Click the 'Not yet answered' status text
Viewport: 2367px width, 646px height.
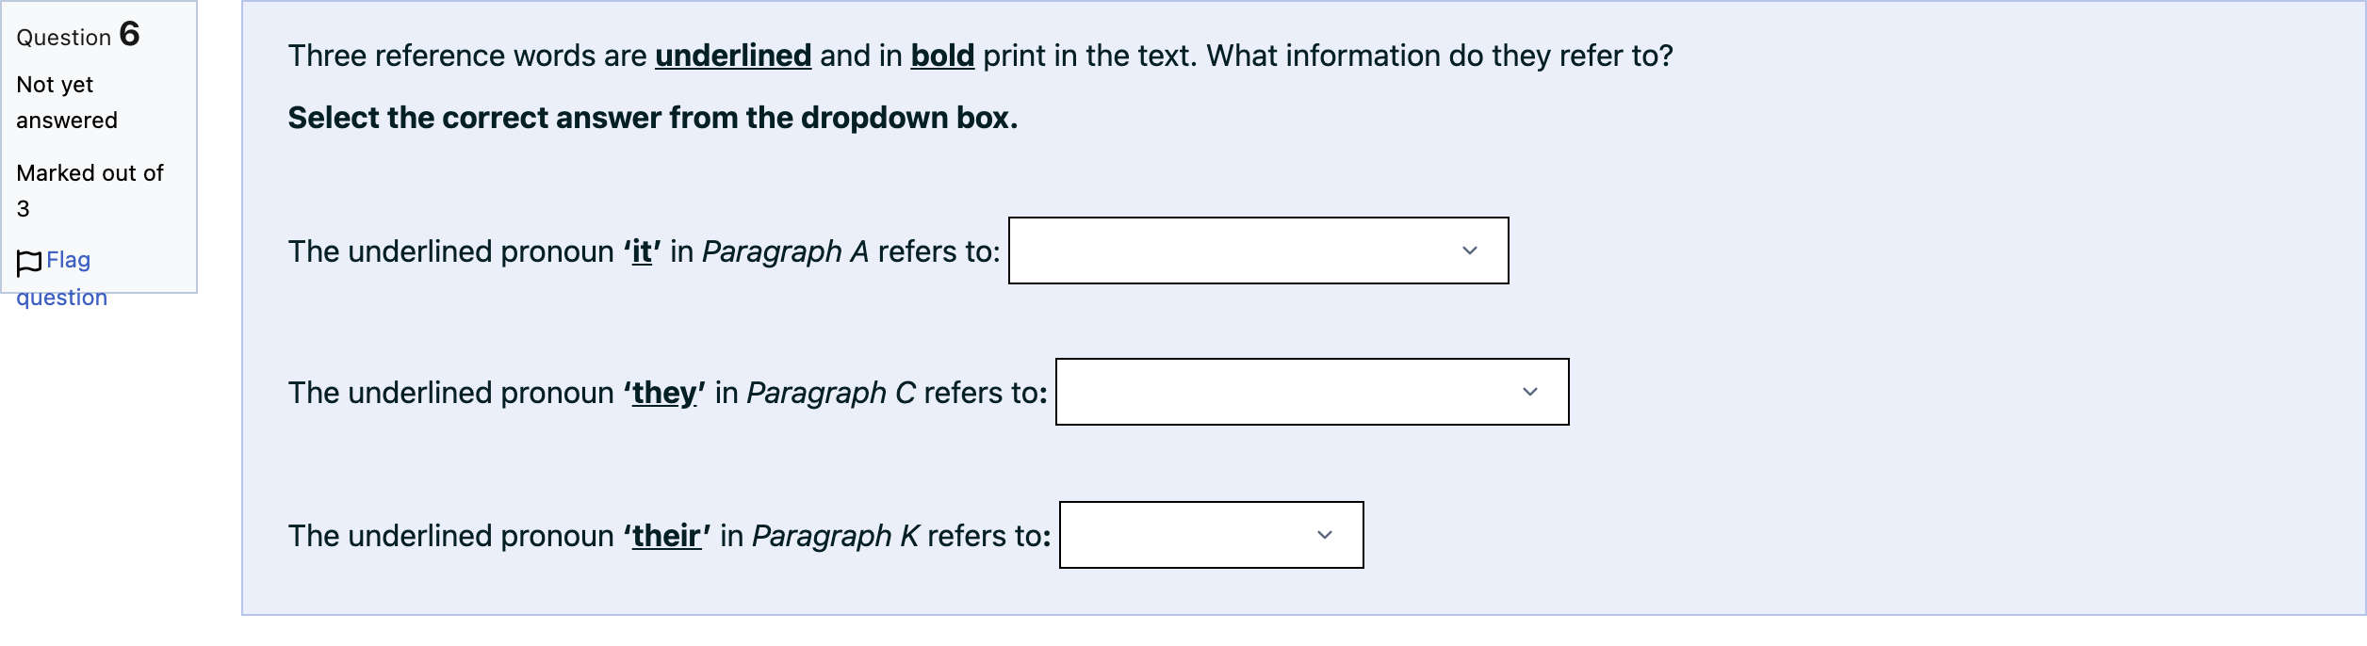click(67, 103)
